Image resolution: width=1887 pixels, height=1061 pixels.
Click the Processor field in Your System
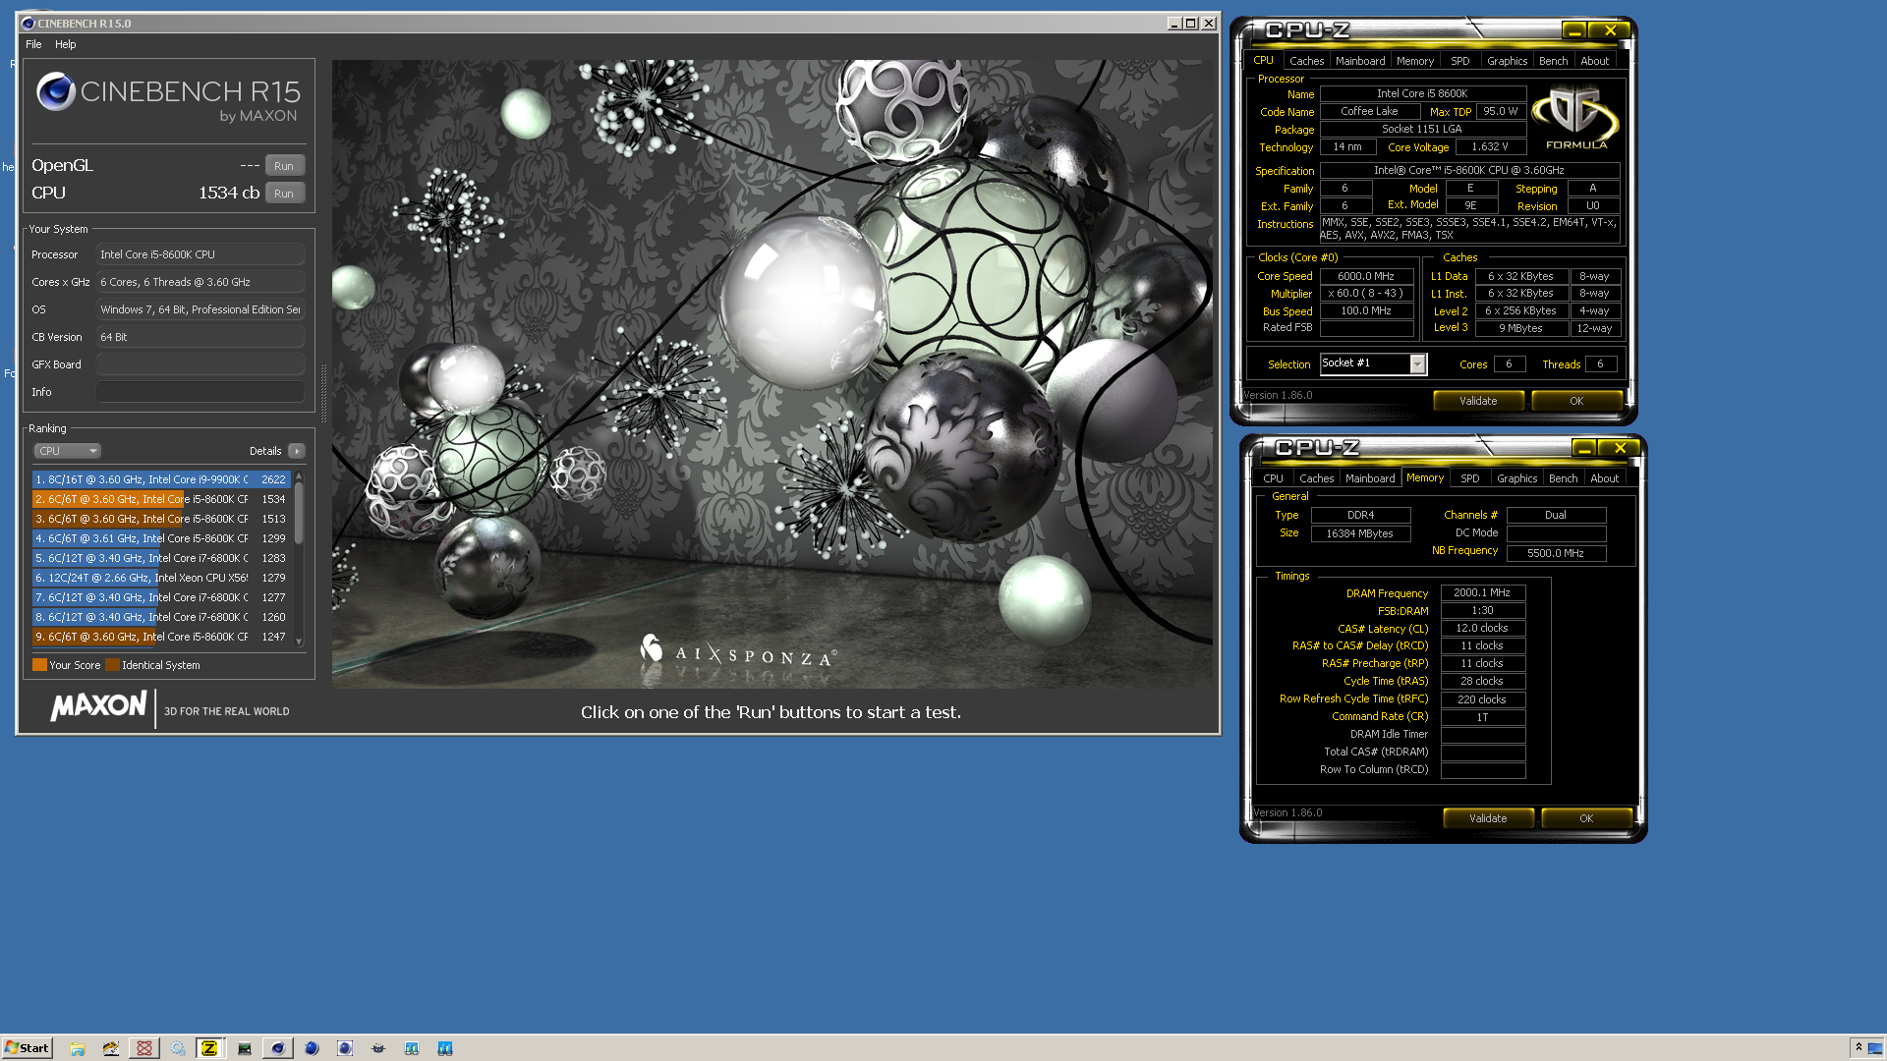[x=200, y=254]
